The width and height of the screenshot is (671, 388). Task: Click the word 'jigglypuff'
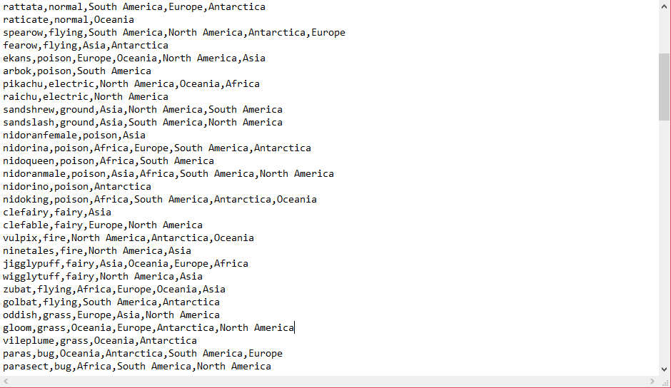(x=31, y=263)
